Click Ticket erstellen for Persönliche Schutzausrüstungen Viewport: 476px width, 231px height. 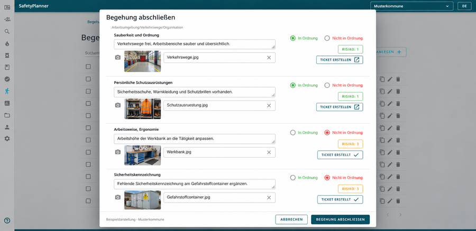tap(340, 107)
